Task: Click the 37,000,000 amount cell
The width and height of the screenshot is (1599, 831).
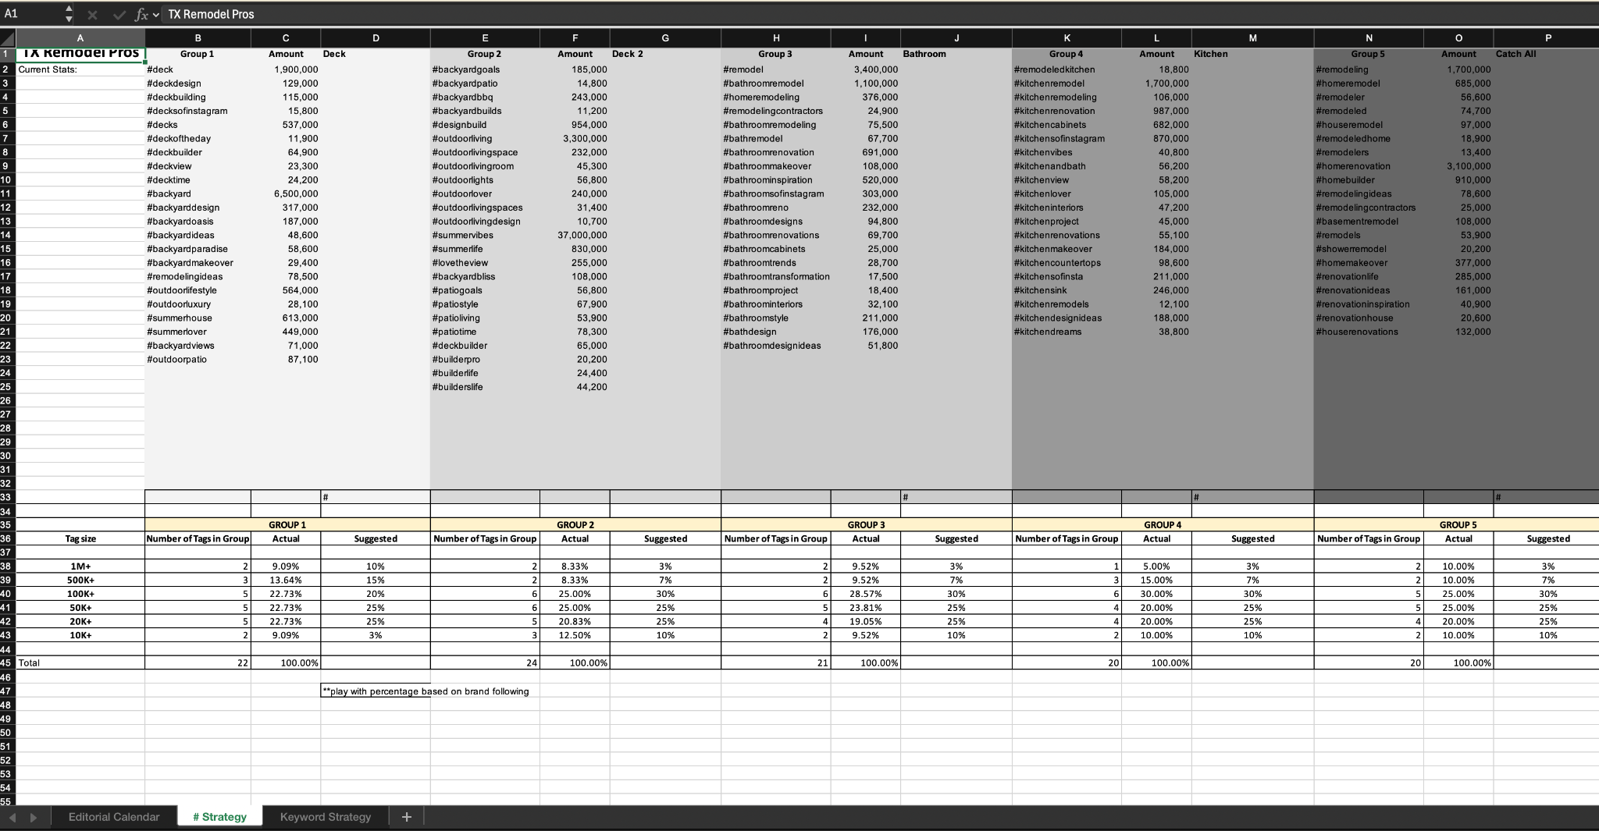Action: point(575,236)
